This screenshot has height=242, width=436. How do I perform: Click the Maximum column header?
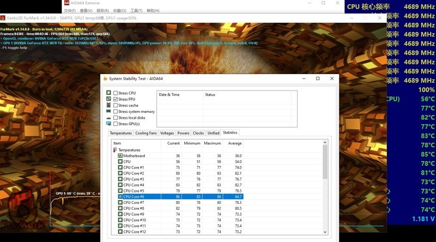212,143
